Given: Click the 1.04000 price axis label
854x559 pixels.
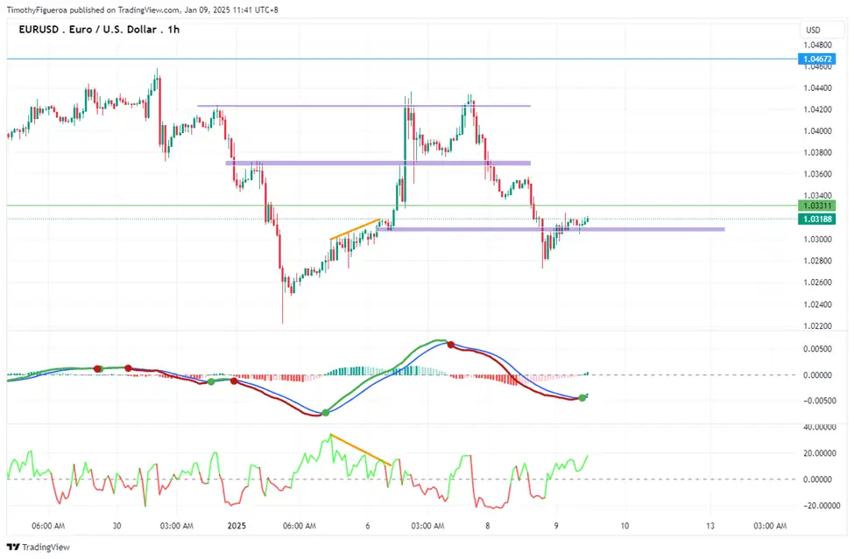Looking at the screenshot, I should 817,131.
